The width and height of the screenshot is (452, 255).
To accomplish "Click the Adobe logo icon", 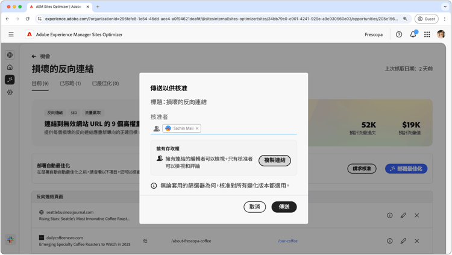I will (30, 34).
